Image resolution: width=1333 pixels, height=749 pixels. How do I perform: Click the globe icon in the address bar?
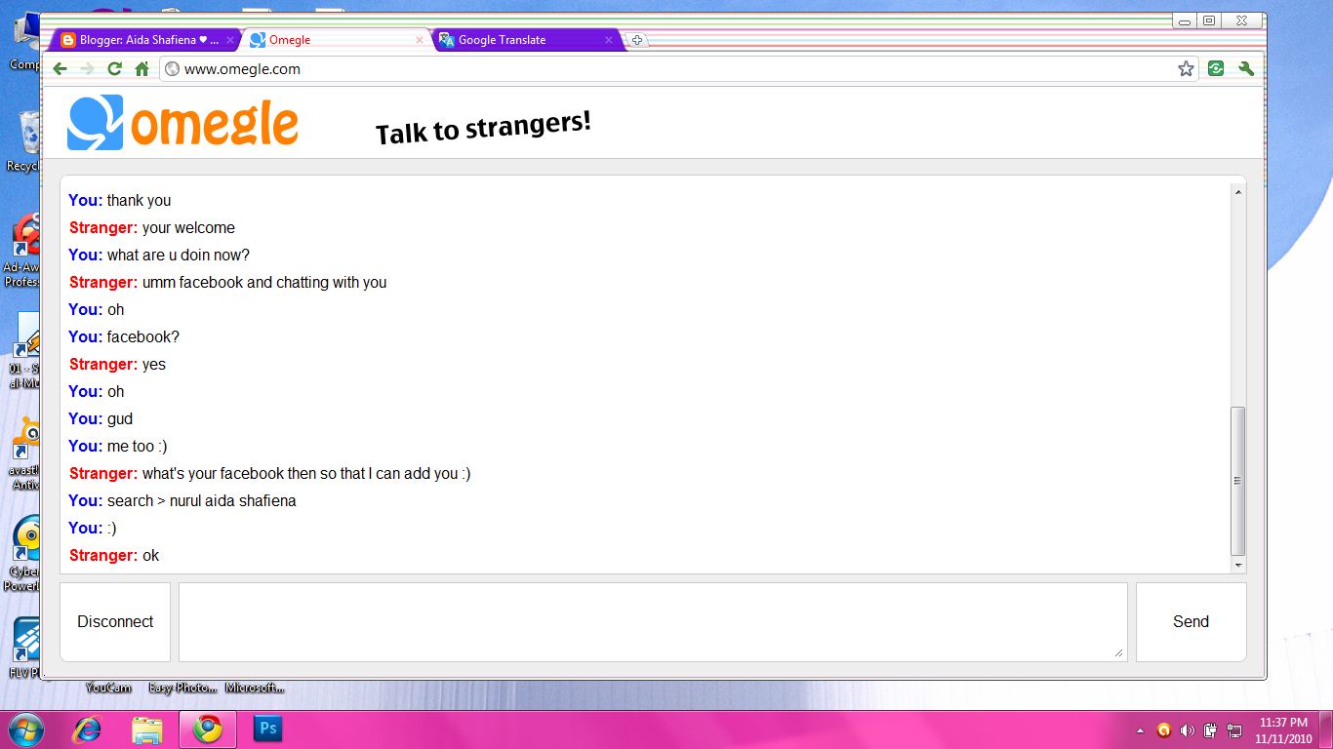click(x=173, y=68)
